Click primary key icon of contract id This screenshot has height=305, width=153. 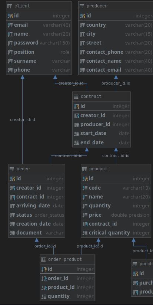pos(77,106)
